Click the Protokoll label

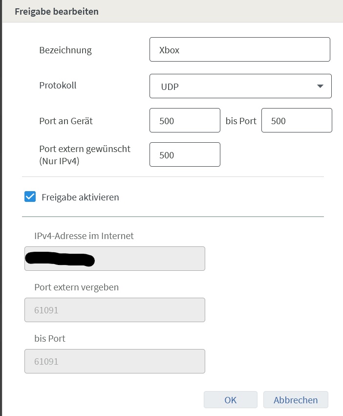[x=58, y=85]
